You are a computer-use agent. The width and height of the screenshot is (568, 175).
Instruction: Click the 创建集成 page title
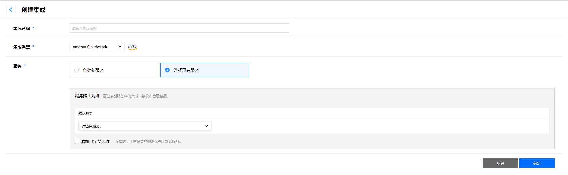tap(33, 10)
